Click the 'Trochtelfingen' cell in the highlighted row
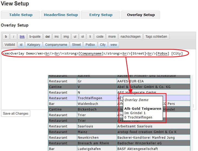Screen dimensions: 198x151 click(x=97, y=98)
